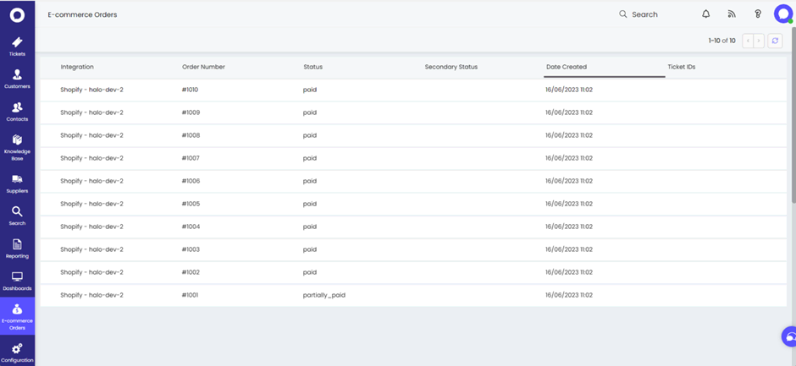
Task: Click the help question mark icon
Action: pyautogui.click(x=757, y=14)
